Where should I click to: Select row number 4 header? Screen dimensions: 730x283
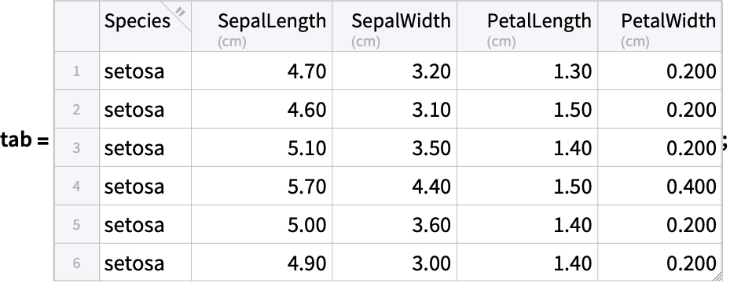(77, 186)
